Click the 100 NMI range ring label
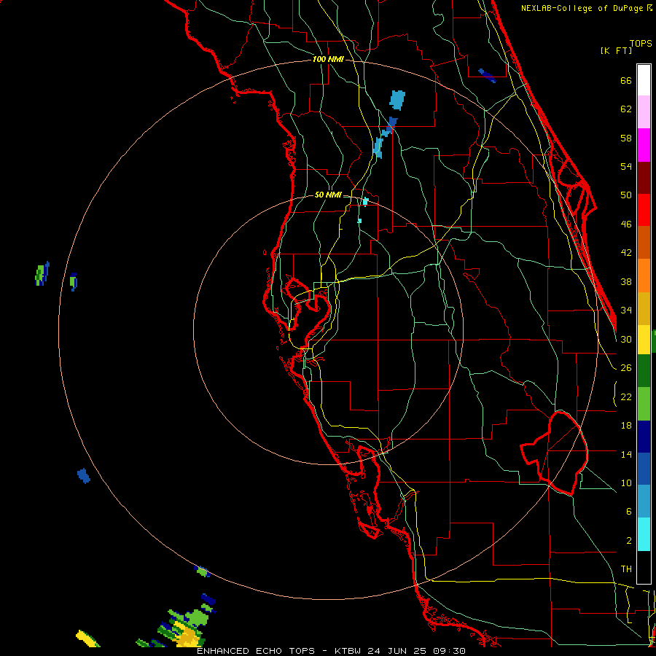The image size is (656, 656). (x=328, y=59)
